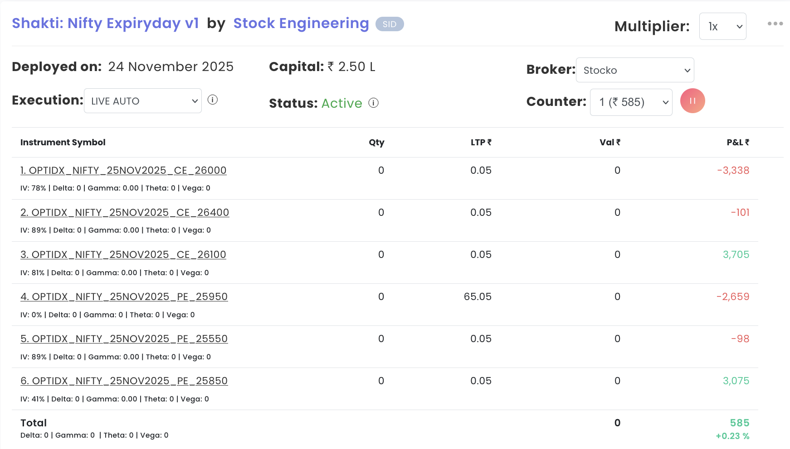Click the SID badge
The image size is (790, 449).
point(389,24)
